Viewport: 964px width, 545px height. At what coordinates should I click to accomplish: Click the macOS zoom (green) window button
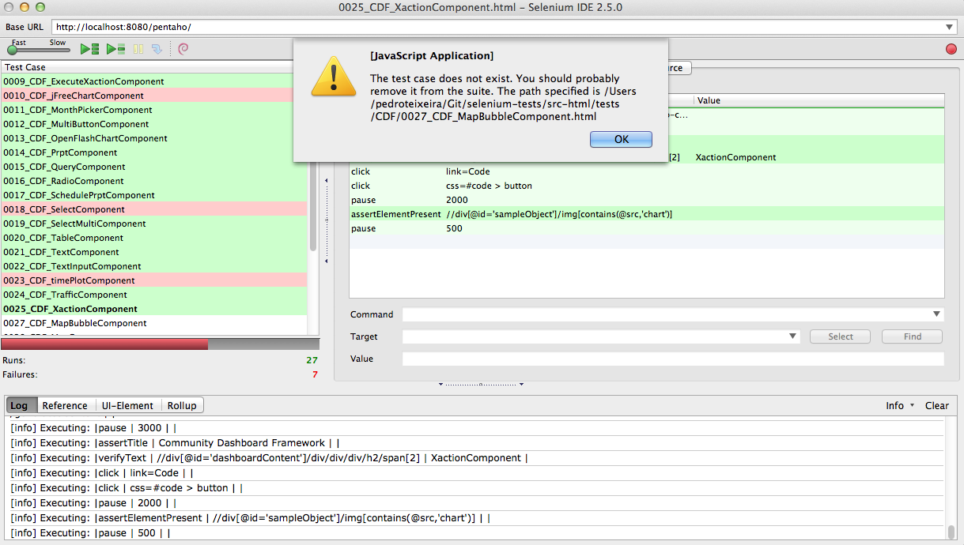(x=40, y=7)
